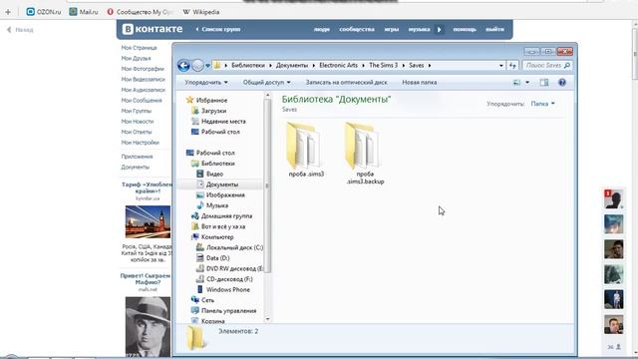
Task: Expand arrow after Saves in breadcrumb
Action: coord(430,66)
